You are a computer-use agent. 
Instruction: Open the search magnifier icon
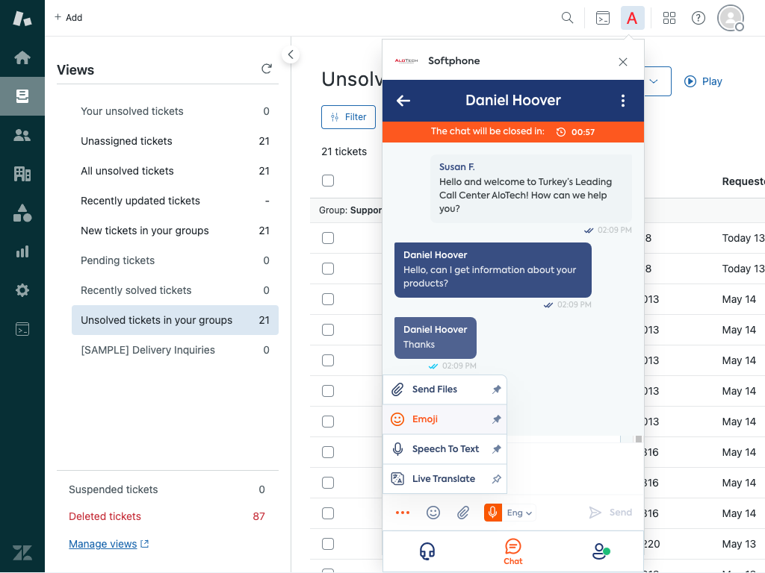[x=568, y=18]
